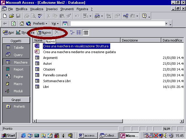Click the horizontal scrollbar right arrow
186x139 pixels.
(182, 121)
